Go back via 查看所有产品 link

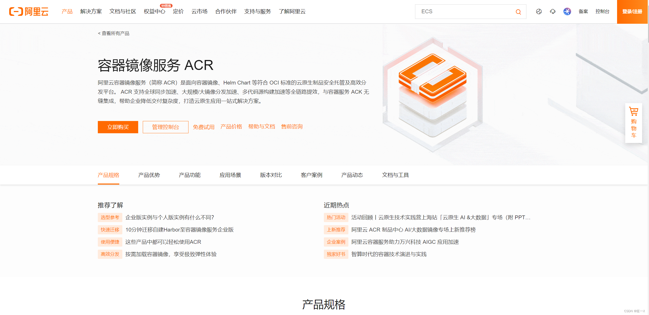113,33
